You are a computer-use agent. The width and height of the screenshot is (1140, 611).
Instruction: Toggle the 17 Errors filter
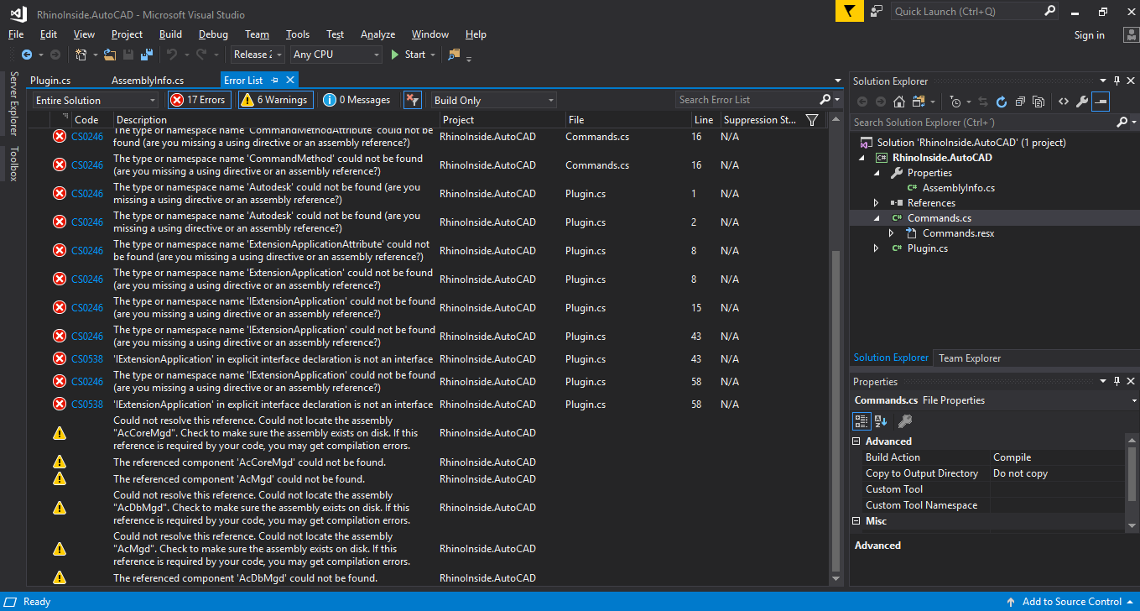pos(199,100)
